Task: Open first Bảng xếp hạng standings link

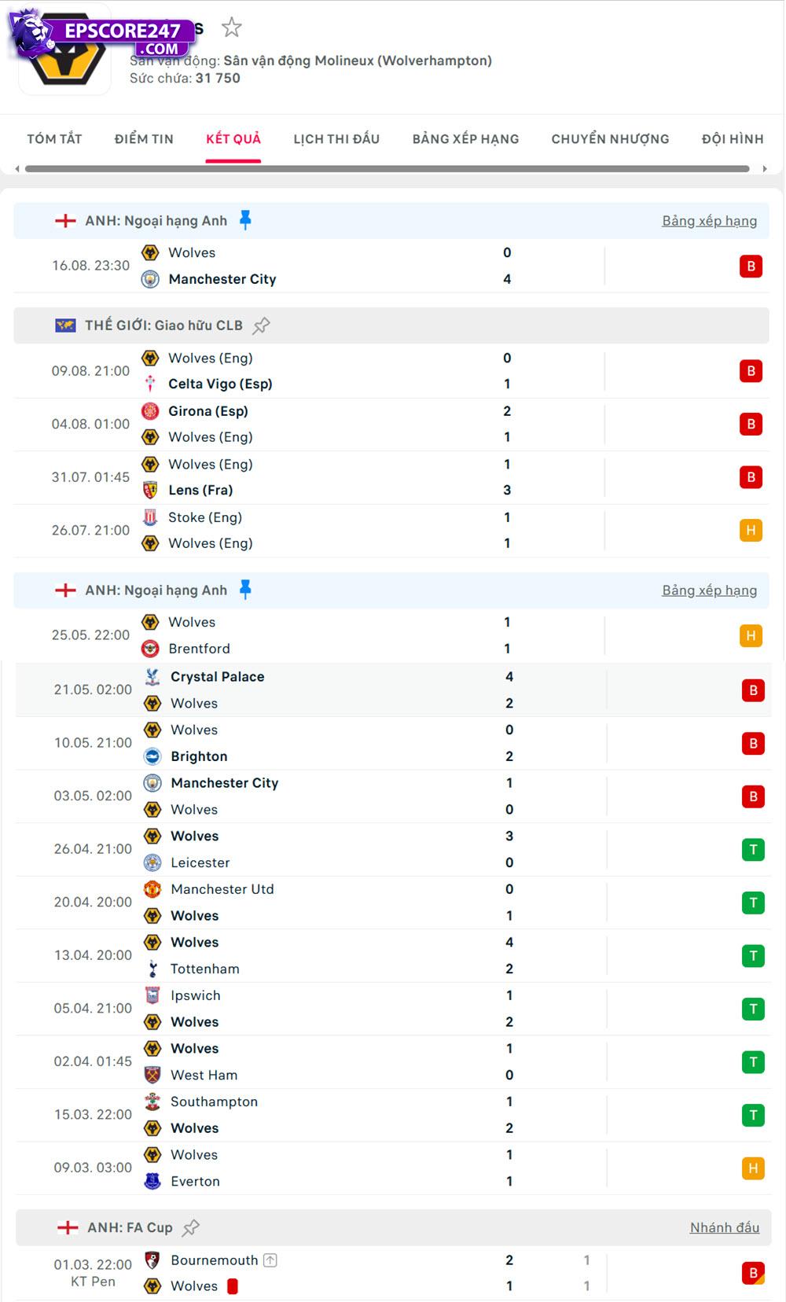Action: pyautogui.click(x=709, y=221)
